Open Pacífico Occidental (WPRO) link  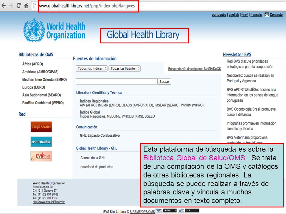point(43,103)
